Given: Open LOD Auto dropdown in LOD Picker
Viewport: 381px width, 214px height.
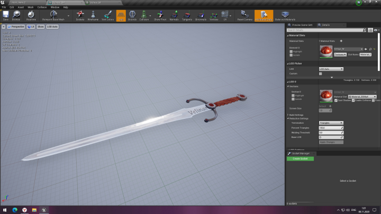Looking at the screenshot, I should [331, 69].
